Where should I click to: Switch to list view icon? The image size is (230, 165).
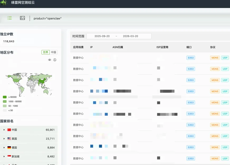pyautogui.click(x=10, y=18)
